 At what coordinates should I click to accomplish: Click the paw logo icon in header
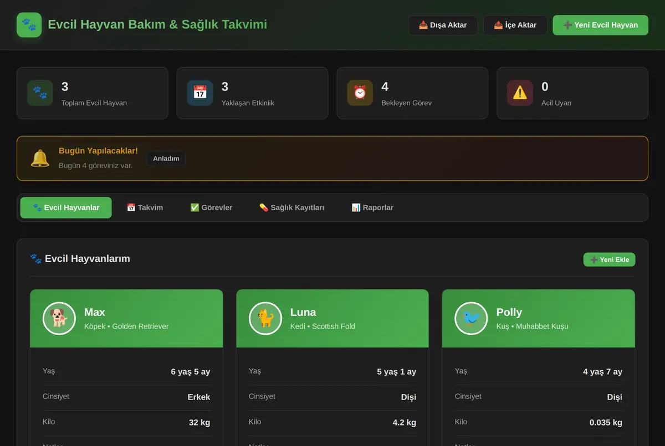tap(29, 25)
